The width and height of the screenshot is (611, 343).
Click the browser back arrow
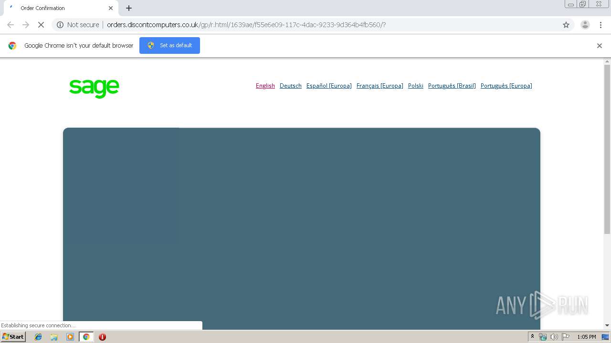point(11,25)
